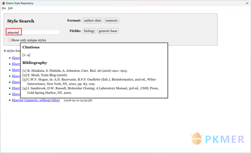Filter by numeric format
This screenshot has width=251, height=153.
click(111, 20)
